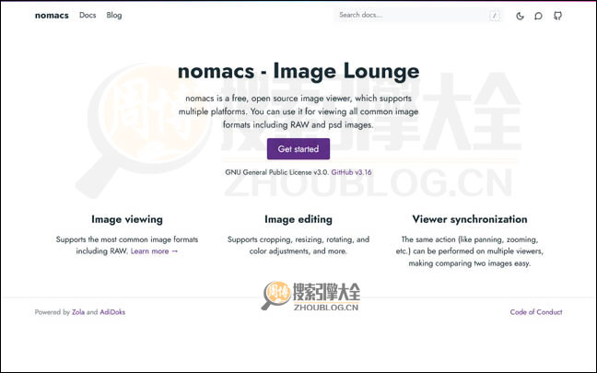Viewport: 597px width, 373px height.
Task: Open the GitHub v3.16 link
Action: point(351,172)
